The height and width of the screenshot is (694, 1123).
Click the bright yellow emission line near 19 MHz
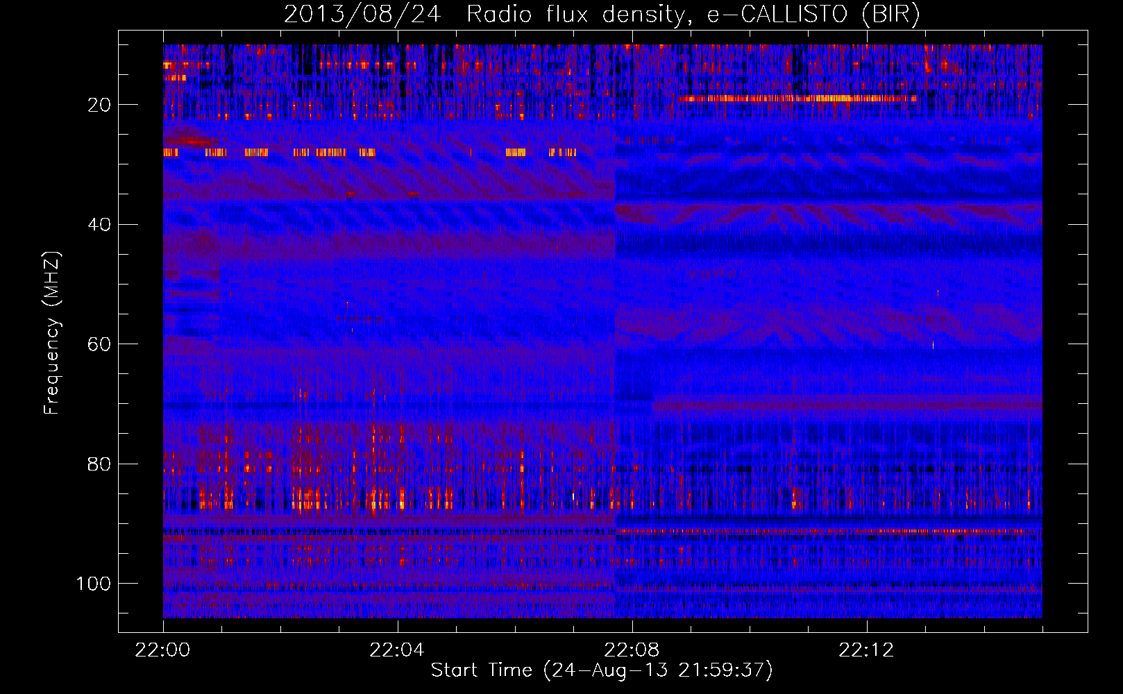798,99
